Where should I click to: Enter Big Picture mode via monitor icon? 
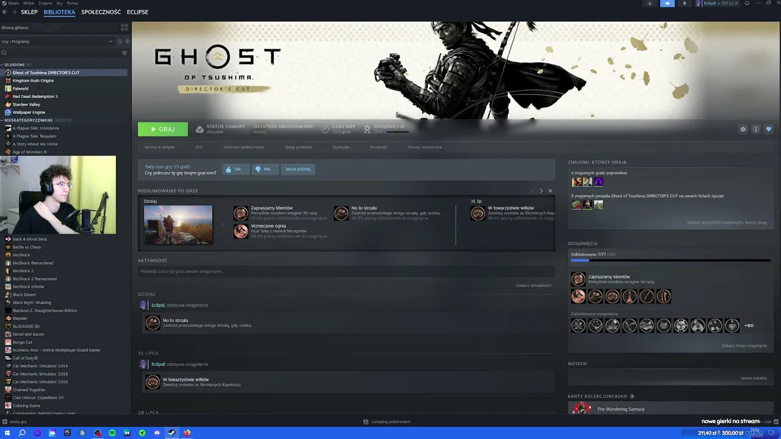pyautogui.click(x=746, y=3)
